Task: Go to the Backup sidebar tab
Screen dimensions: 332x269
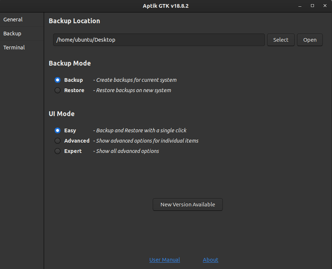Action: pyautogui.click(x=13, y=34)
